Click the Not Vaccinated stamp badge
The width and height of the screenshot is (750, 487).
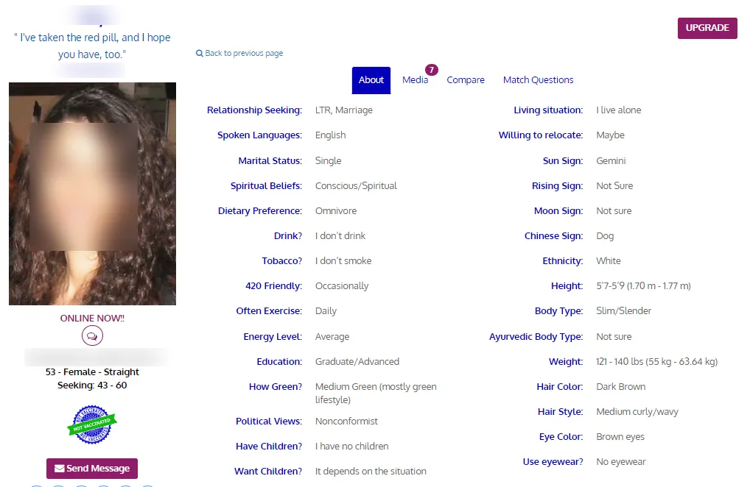pos(92,424)
